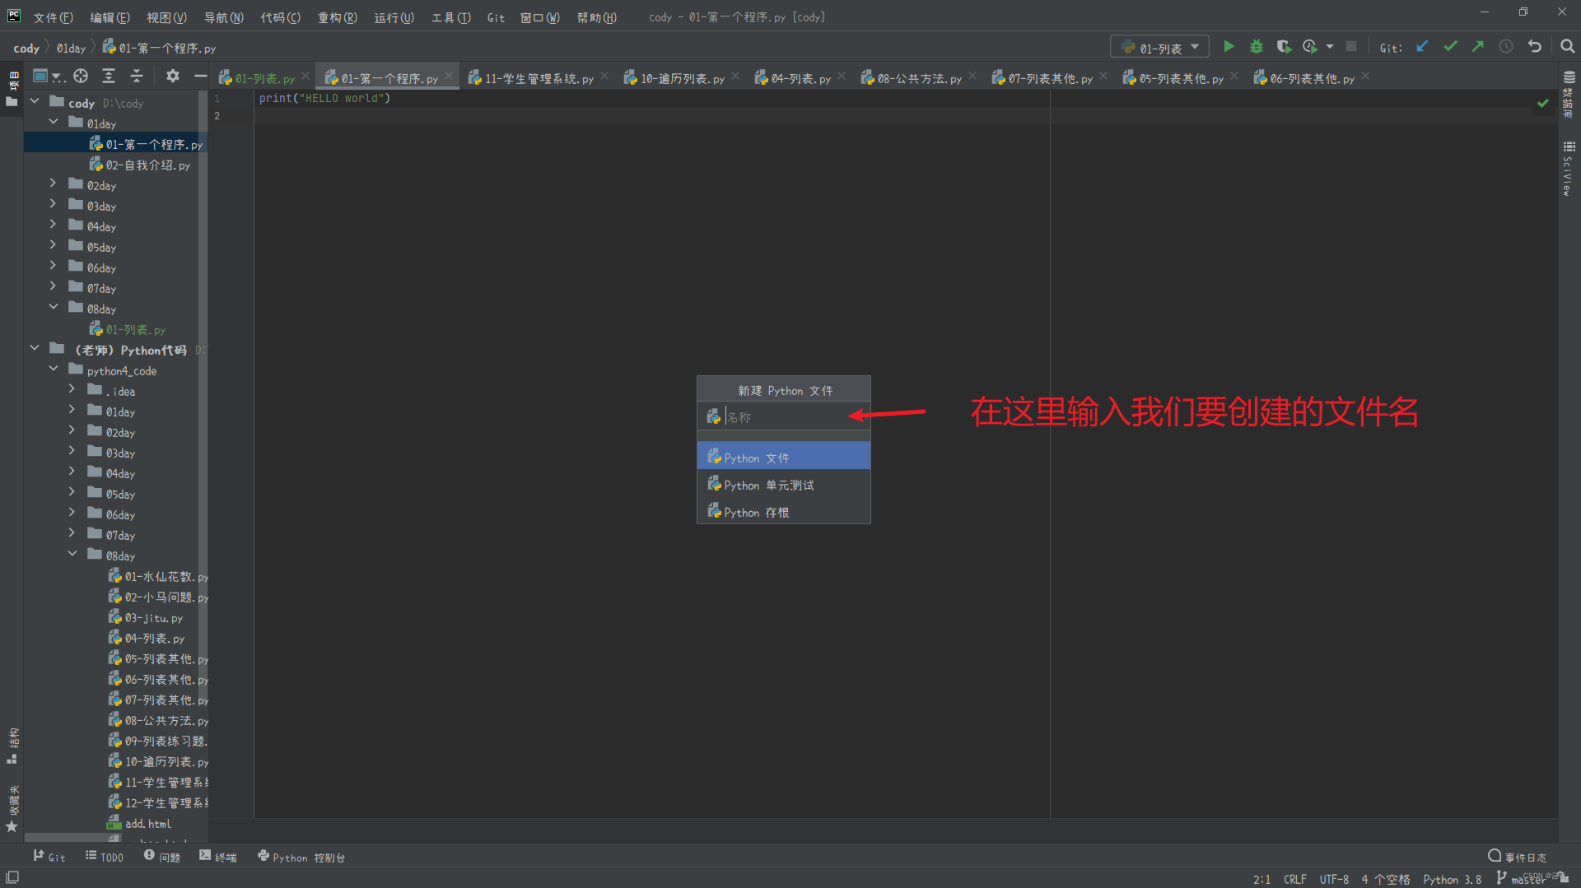Open the Python Console tool window
1581x888 pixels.
[x=301, y=857]
